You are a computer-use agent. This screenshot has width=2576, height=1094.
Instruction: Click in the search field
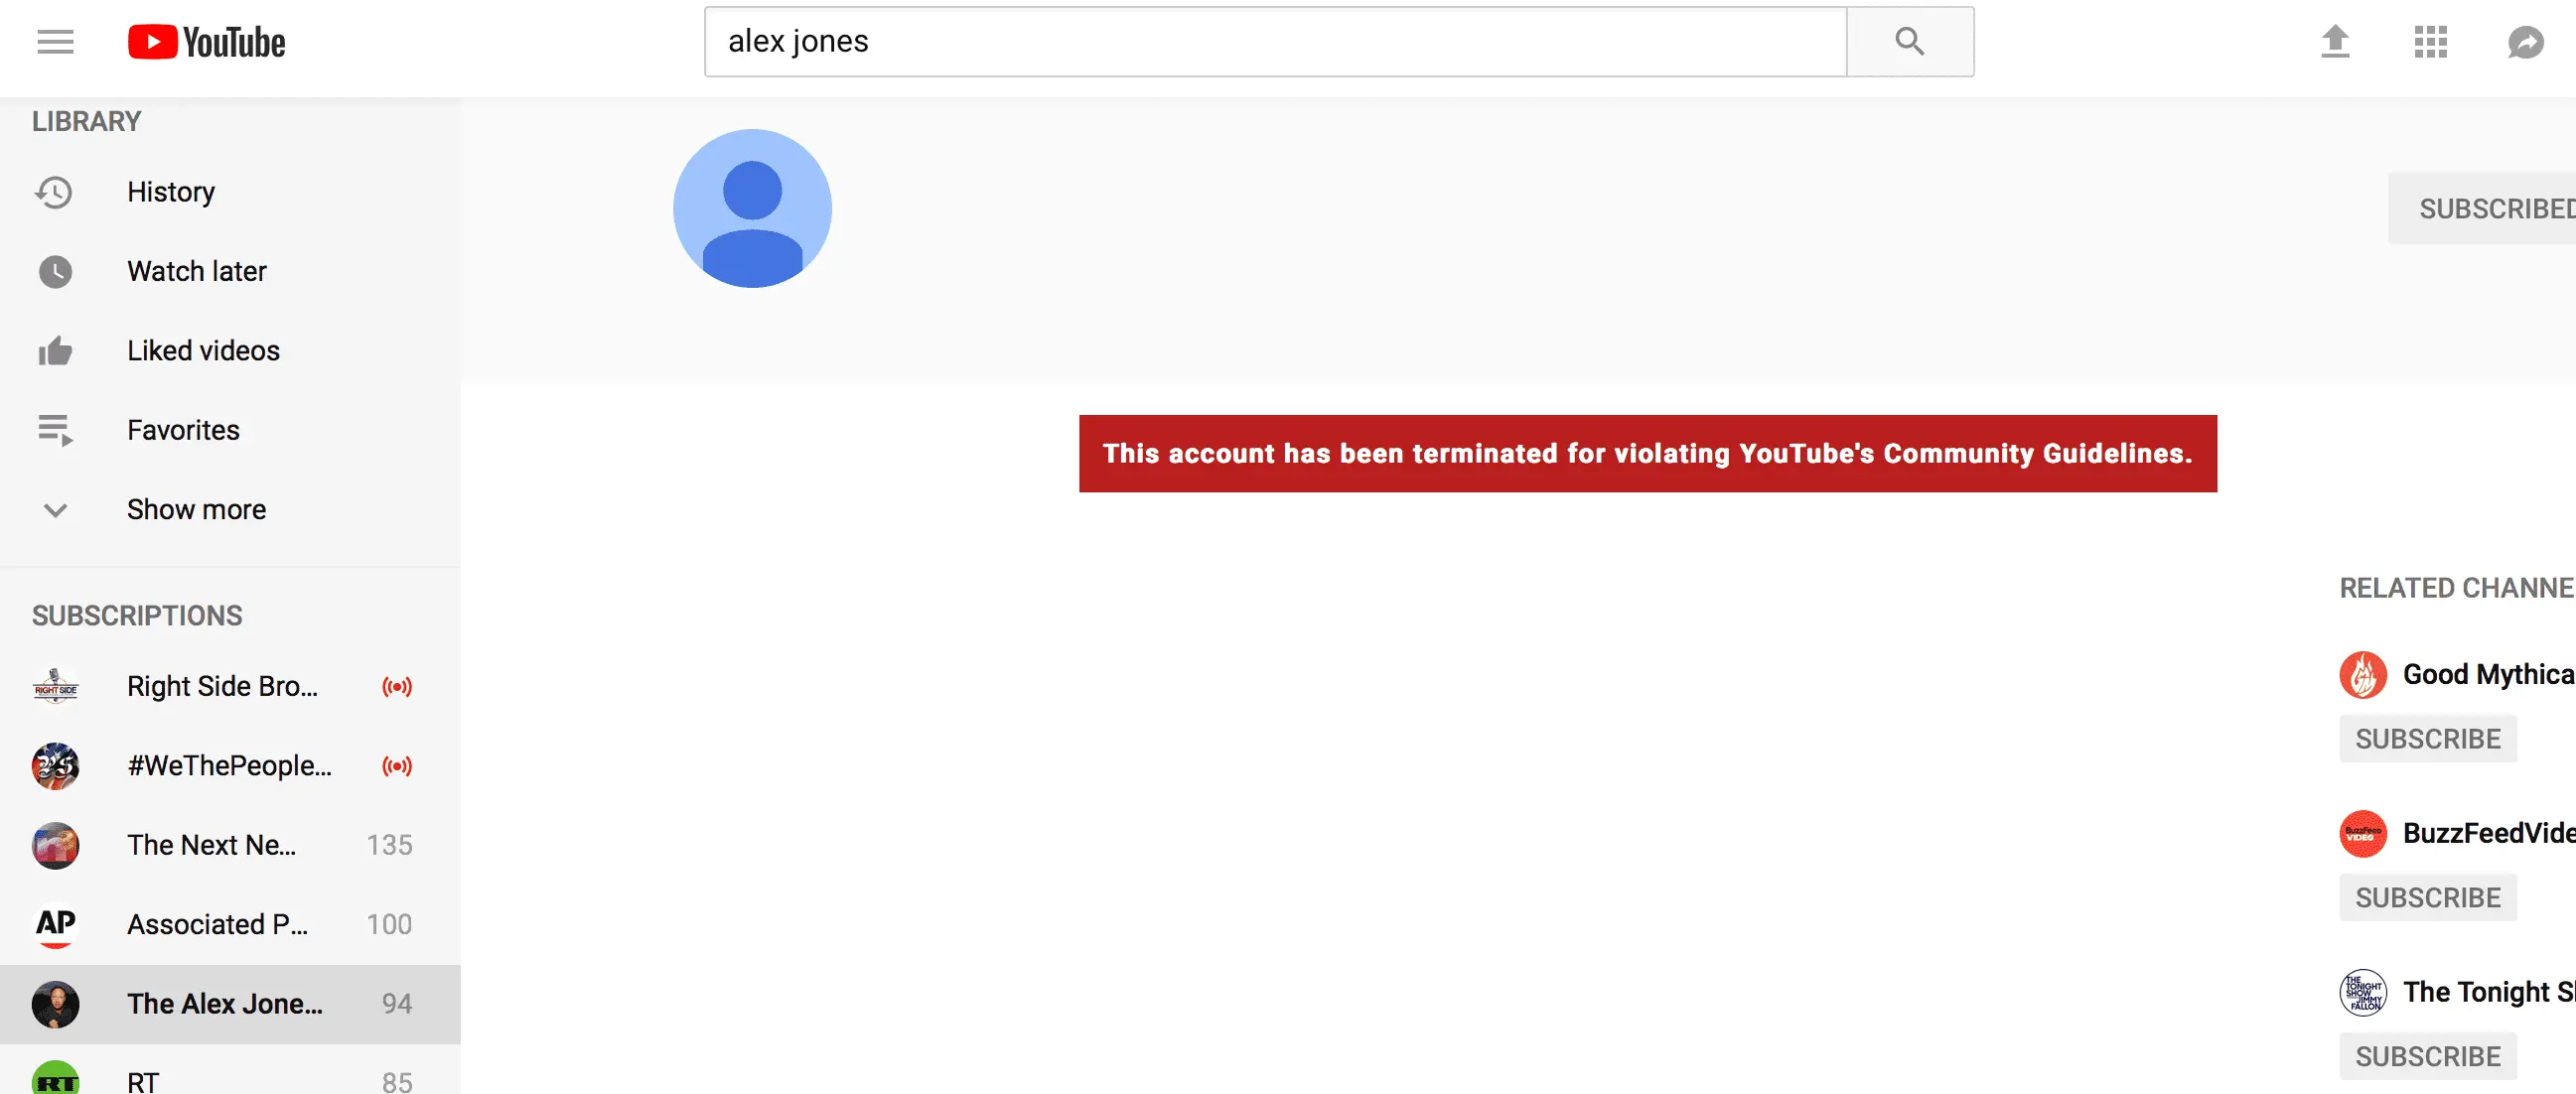pos(1274,42)
